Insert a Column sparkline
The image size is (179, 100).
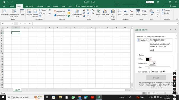pos(126,12)
